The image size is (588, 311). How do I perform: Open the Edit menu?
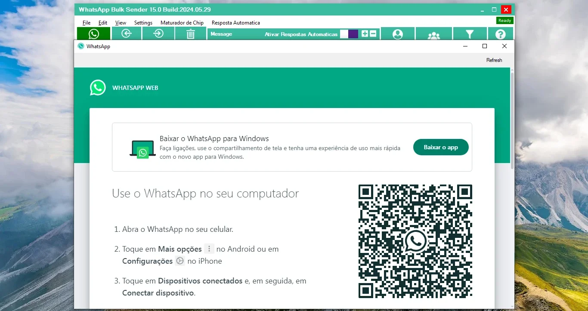point(103,23)
